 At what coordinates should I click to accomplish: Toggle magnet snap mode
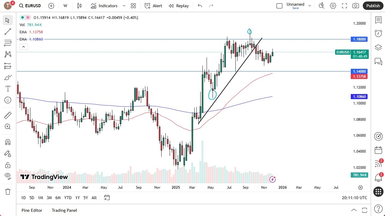8,142
